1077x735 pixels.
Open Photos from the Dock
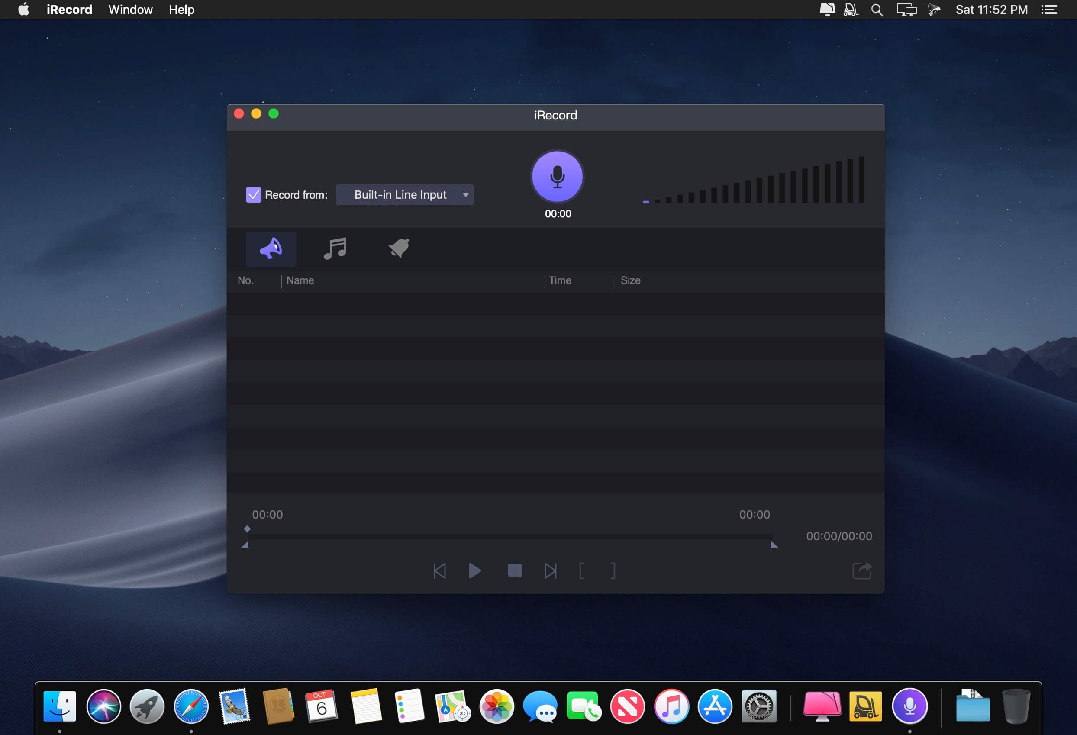(x=497, y=706)
